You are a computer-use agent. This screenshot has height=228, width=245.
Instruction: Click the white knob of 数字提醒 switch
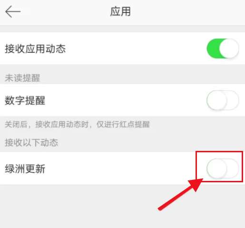(217, 100)
